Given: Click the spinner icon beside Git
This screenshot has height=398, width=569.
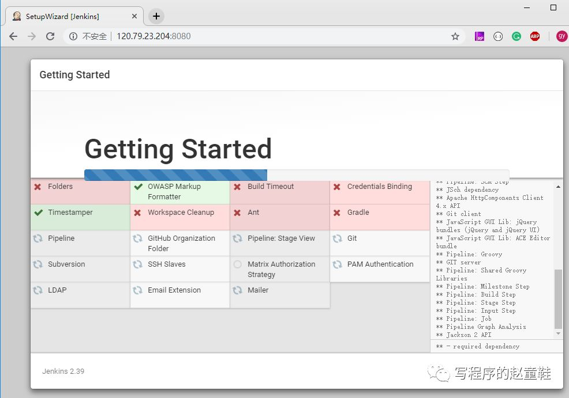Looking at the screenshot, I should [x=337, y=238].
